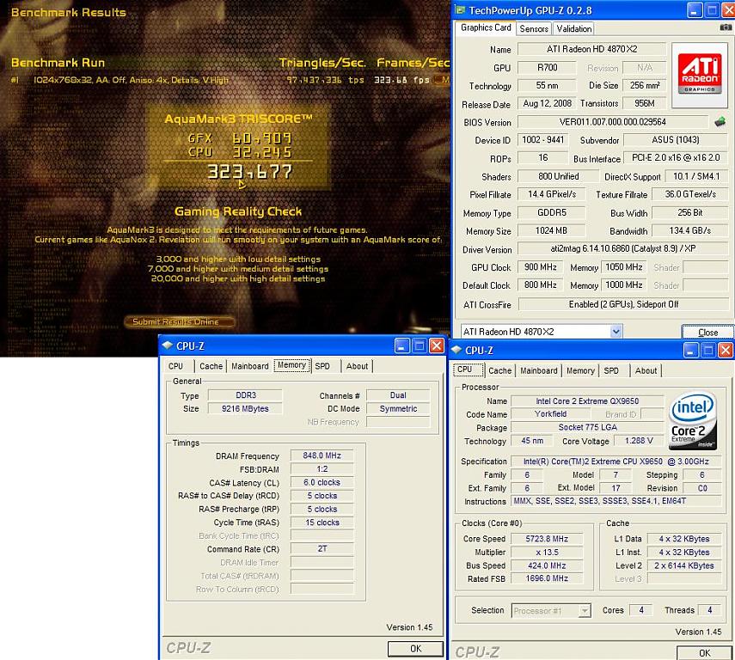Click the AquaMark3 GFX score '60,909'
Viewport: 735px width, 660px height.
[x=261, y=138]
